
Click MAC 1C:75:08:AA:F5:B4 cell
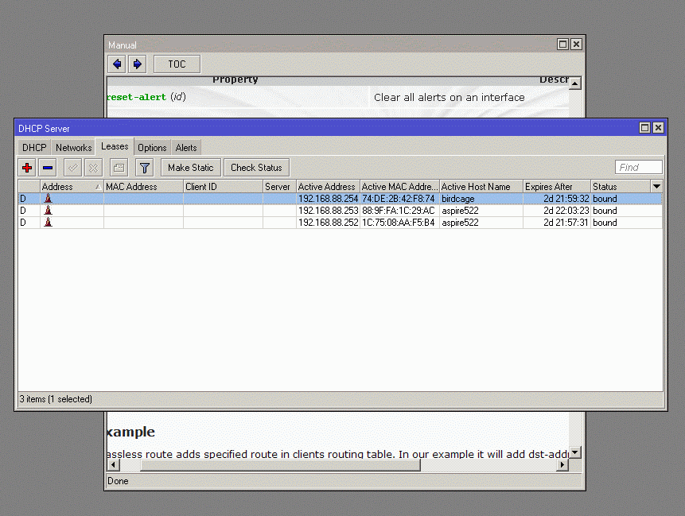(399, 222)
